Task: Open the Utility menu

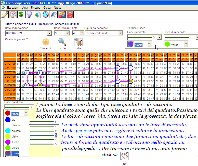Action: [25, 8]
